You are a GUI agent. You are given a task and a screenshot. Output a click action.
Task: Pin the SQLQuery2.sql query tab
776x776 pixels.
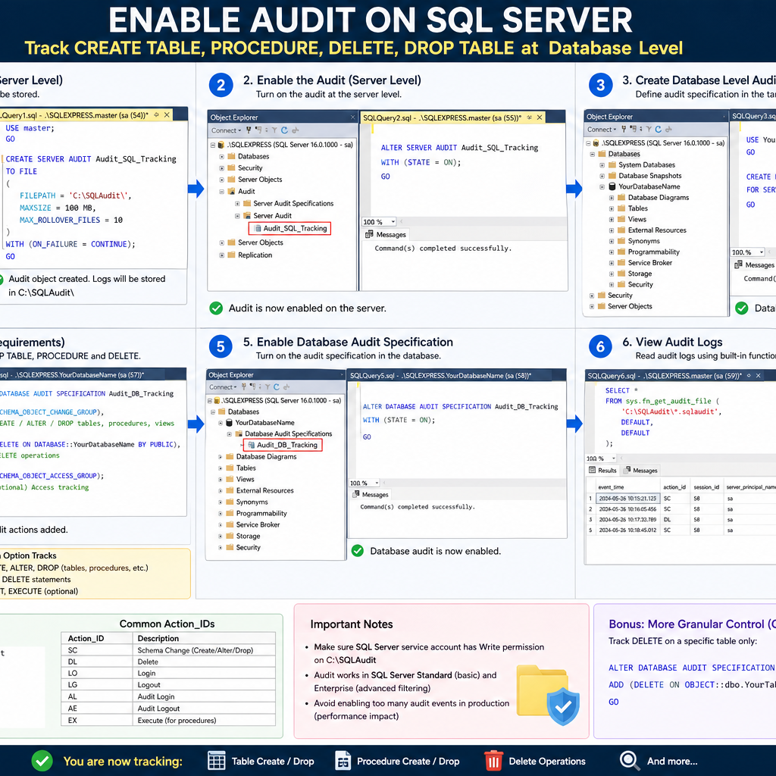529,117
